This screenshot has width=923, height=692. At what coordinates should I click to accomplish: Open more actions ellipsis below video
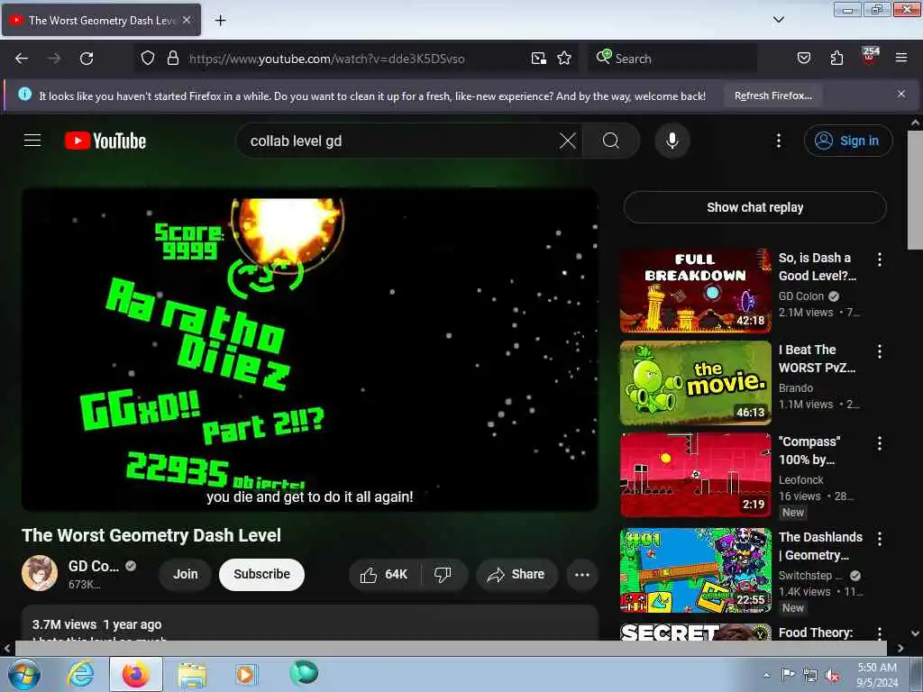coord(582,574)
